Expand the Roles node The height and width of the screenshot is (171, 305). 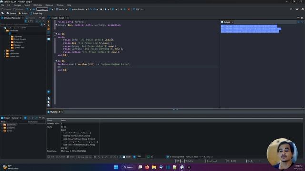[x=5, y=51]
